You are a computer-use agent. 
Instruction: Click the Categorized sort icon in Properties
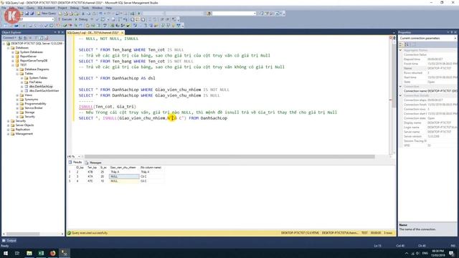402,44
